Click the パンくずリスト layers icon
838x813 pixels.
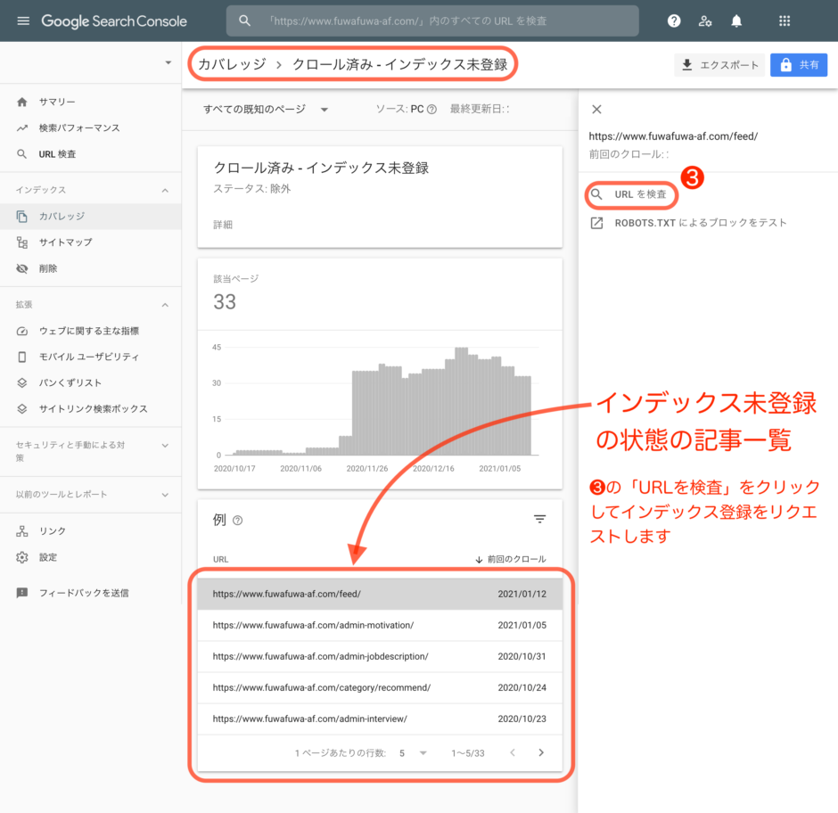(22, 382)
